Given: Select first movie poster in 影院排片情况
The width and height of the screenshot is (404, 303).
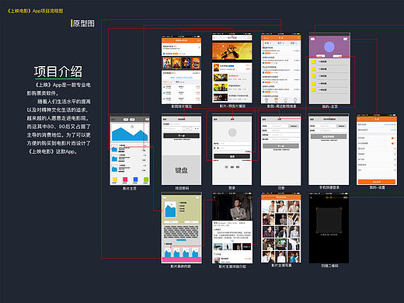Looking at the screenshot, I should 166,63.
